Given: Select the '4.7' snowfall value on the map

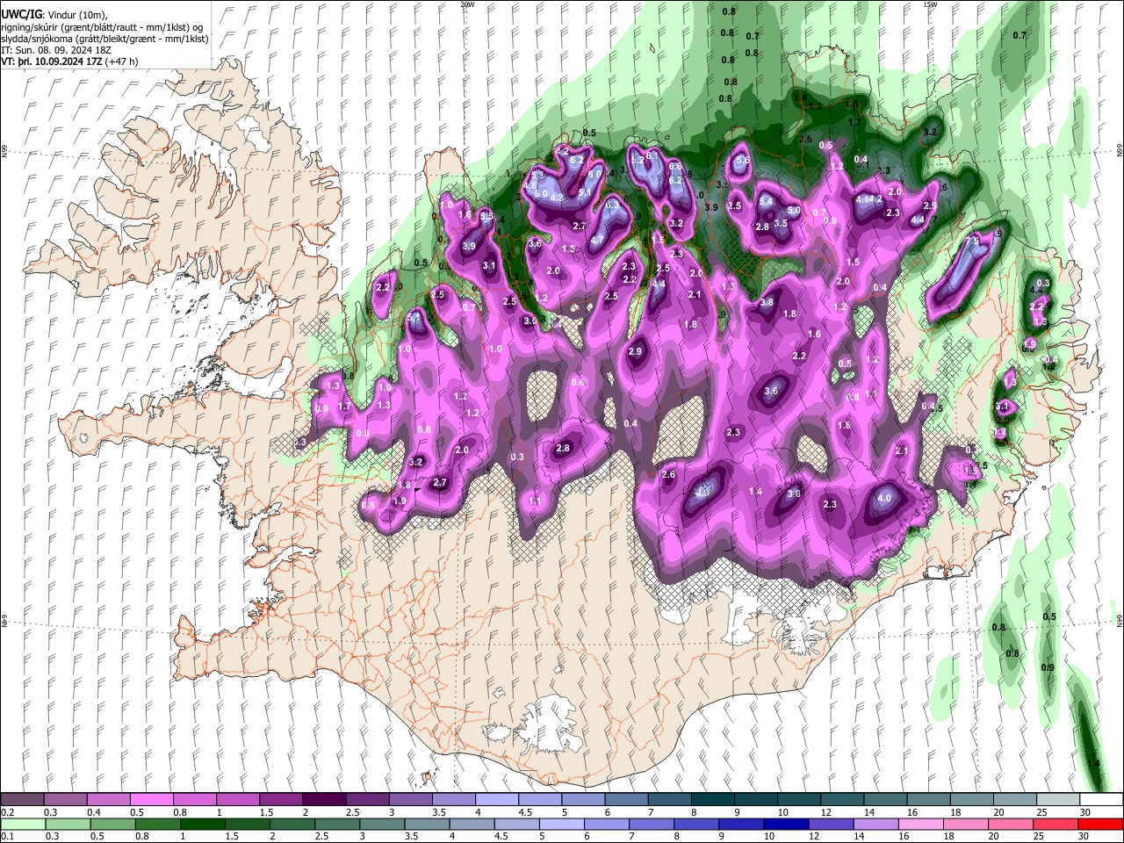Looking at the screenshot, I should tap(596, 240).
